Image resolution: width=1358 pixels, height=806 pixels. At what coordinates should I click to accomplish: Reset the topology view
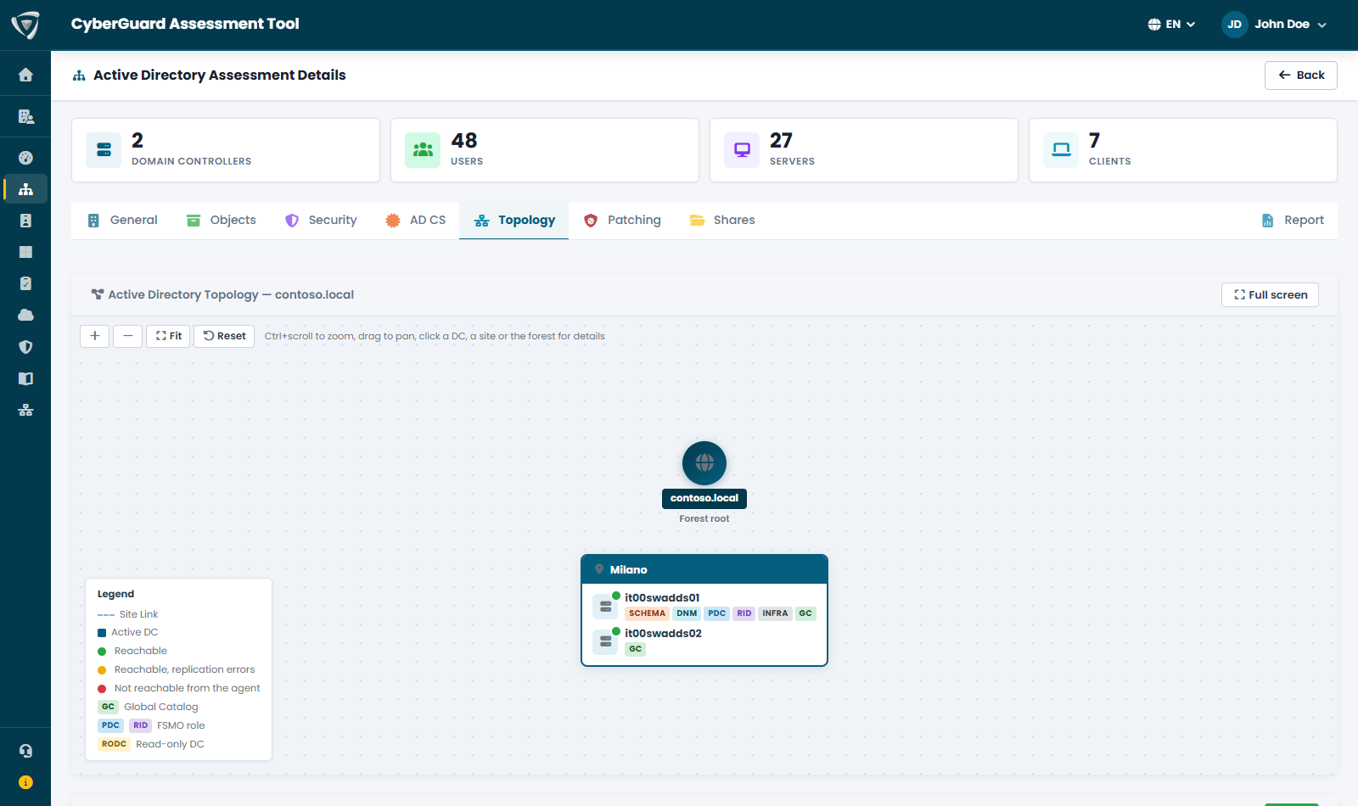pyautogui.click(x=224, y=336)
